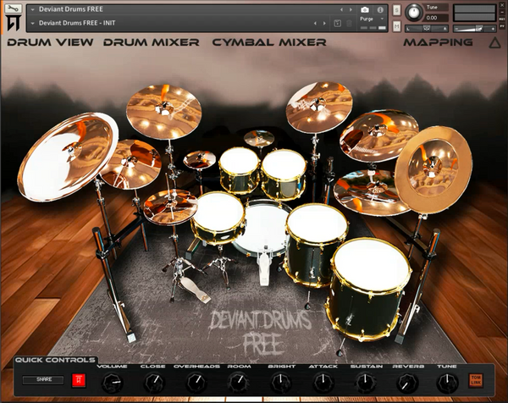
Task: Switch to the Drum Mixer tab
Action: pos(151,41)
